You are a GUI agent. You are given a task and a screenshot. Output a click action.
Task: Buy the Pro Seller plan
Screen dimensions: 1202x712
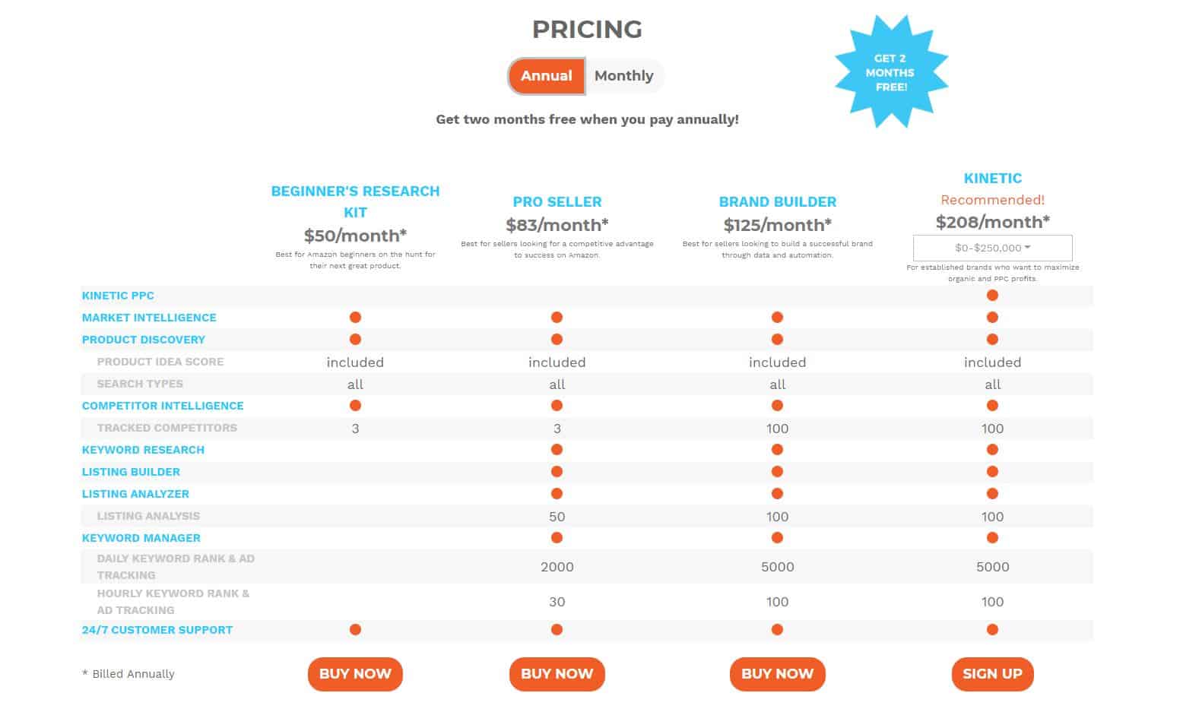coord(557,674)
